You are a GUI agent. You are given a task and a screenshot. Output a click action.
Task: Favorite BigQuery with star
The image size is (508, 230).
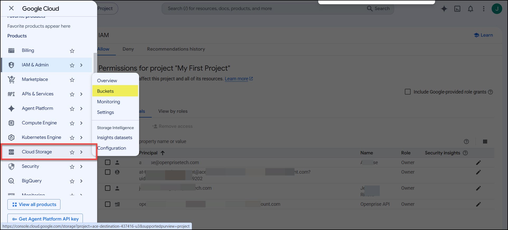72,181
